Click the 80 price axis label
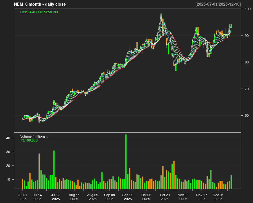 point(247,62)
